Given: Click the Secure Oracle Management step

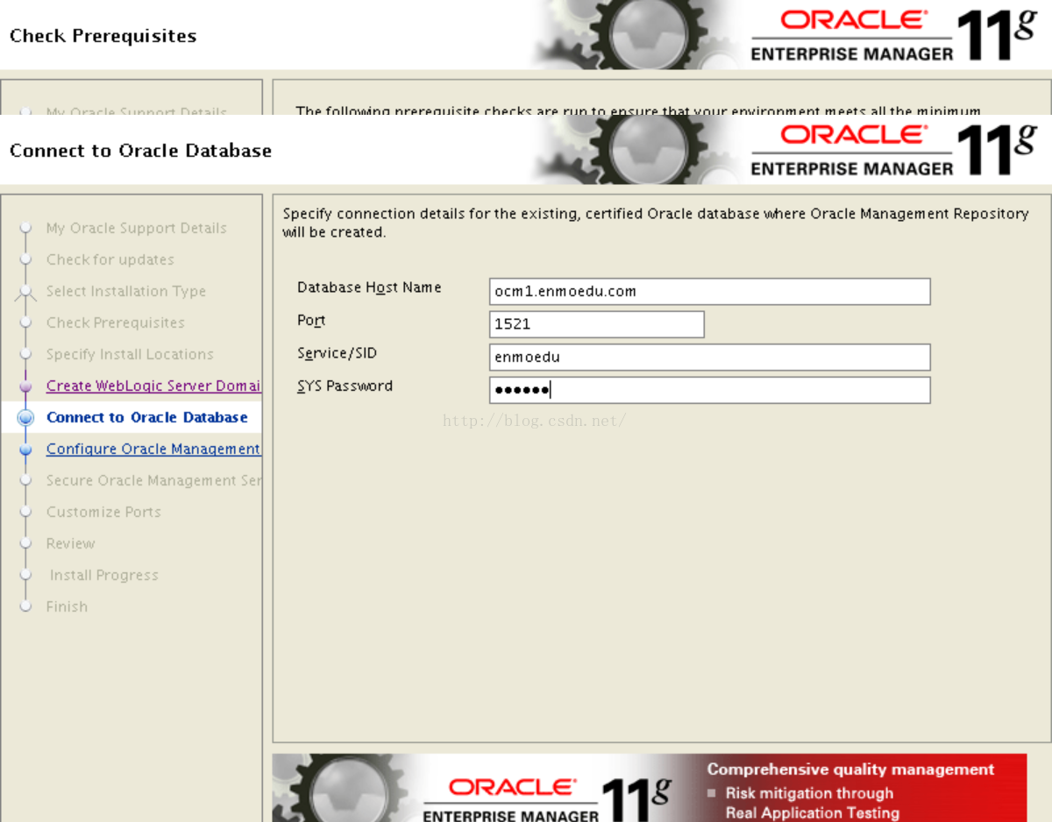Looking at the screenshot, I should (x=153, y=480).
